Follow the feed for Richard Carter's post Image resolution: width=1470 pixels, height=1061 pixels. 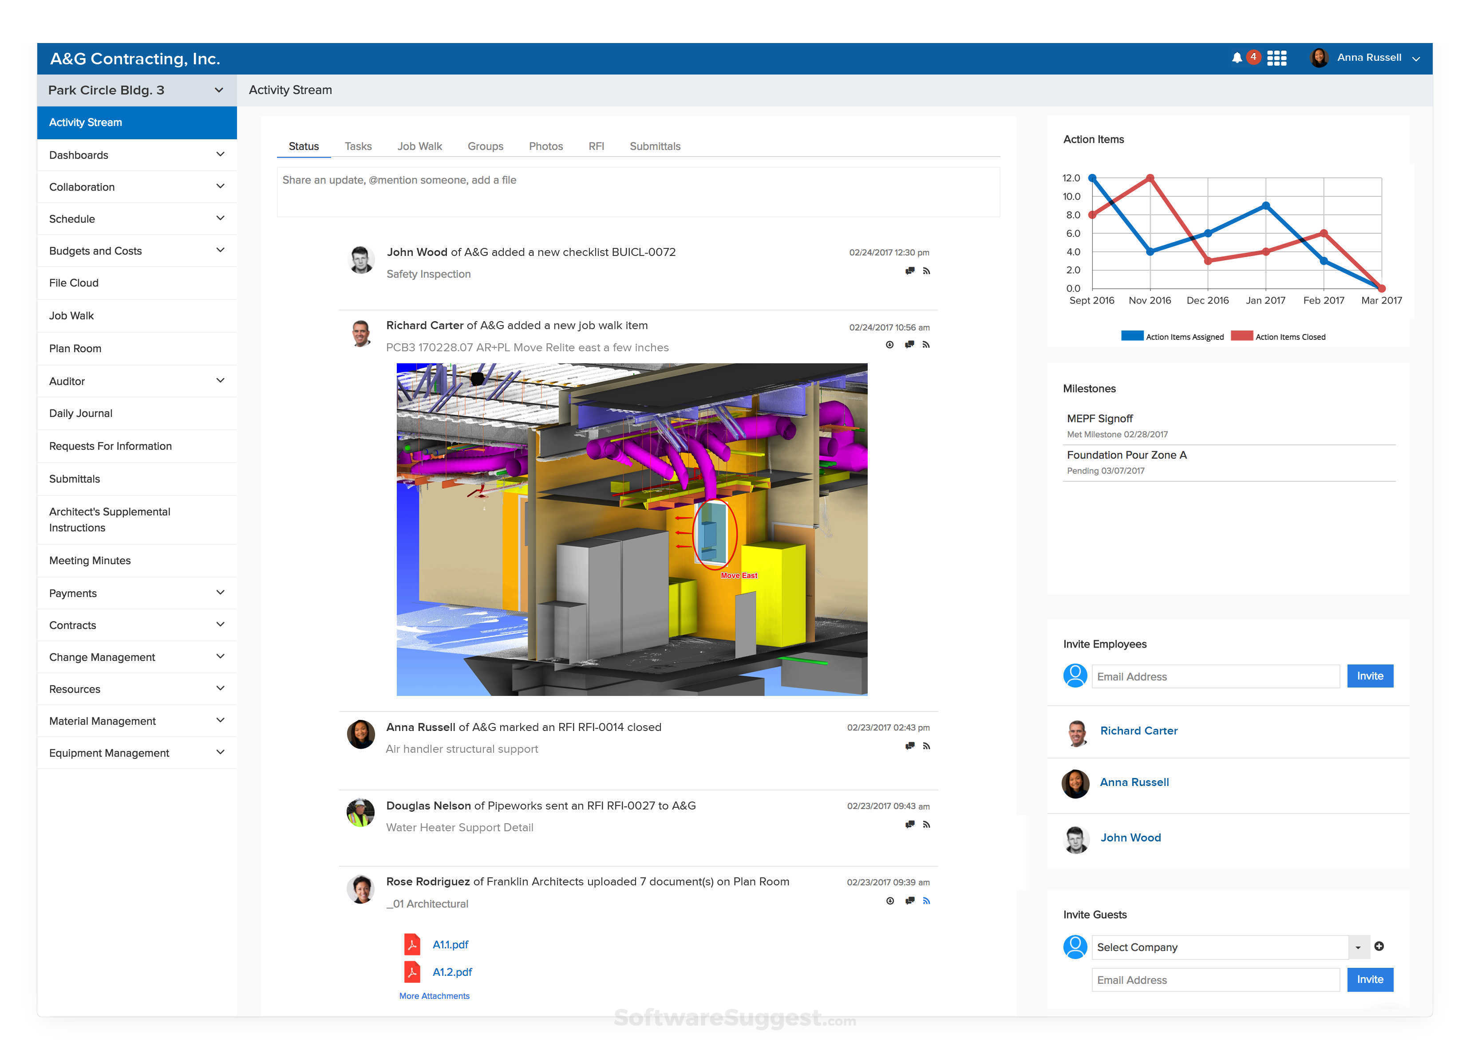point(926,345)
